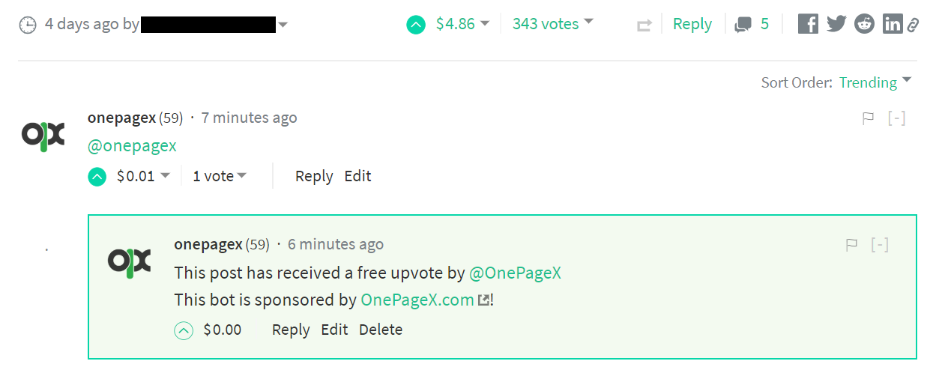Viewport: 945px width, 370px height.
Task: Share the post on Facebook
Action: (808, 24)
